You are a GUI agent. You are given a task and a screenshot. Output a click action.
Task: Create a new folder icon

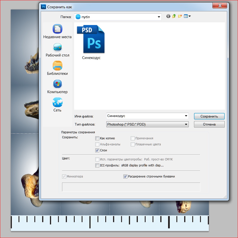180,16
